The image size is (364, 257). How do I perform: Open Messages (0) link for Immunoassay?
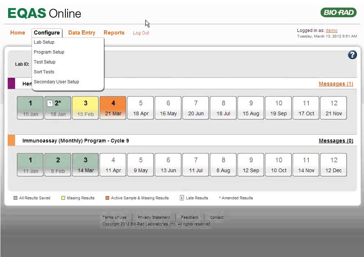click(336, 141)
